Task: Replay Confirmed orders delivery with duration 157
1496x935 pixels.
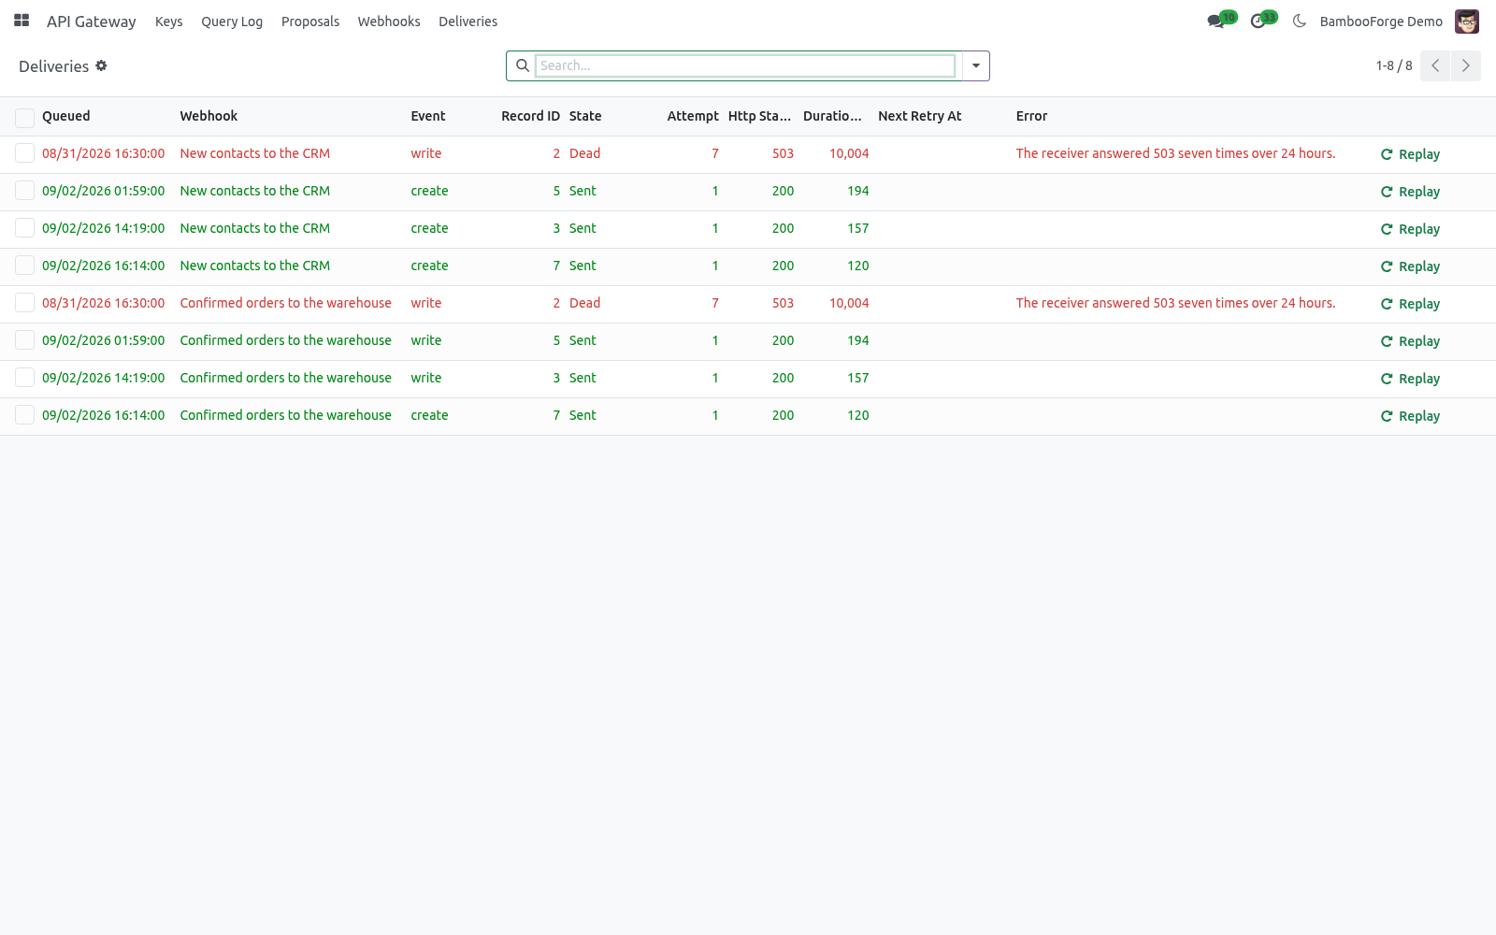Action: [x=1410, y=379]
